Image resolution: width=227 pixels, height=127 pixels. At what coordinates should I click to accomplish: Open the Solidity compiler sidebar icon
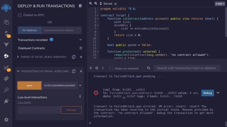coord(6,34)
